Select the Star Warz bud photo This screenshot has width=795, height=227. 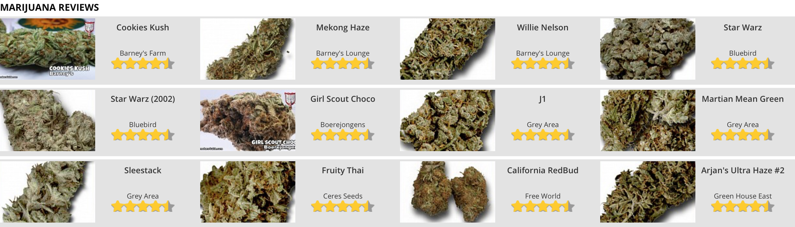pyautogui.click(x=648, y=49)
